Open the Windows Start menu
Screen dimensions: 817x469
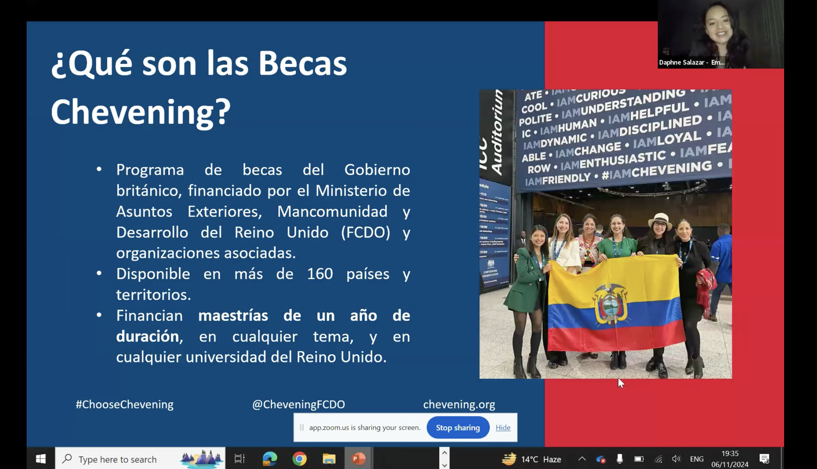pos(41,458)
